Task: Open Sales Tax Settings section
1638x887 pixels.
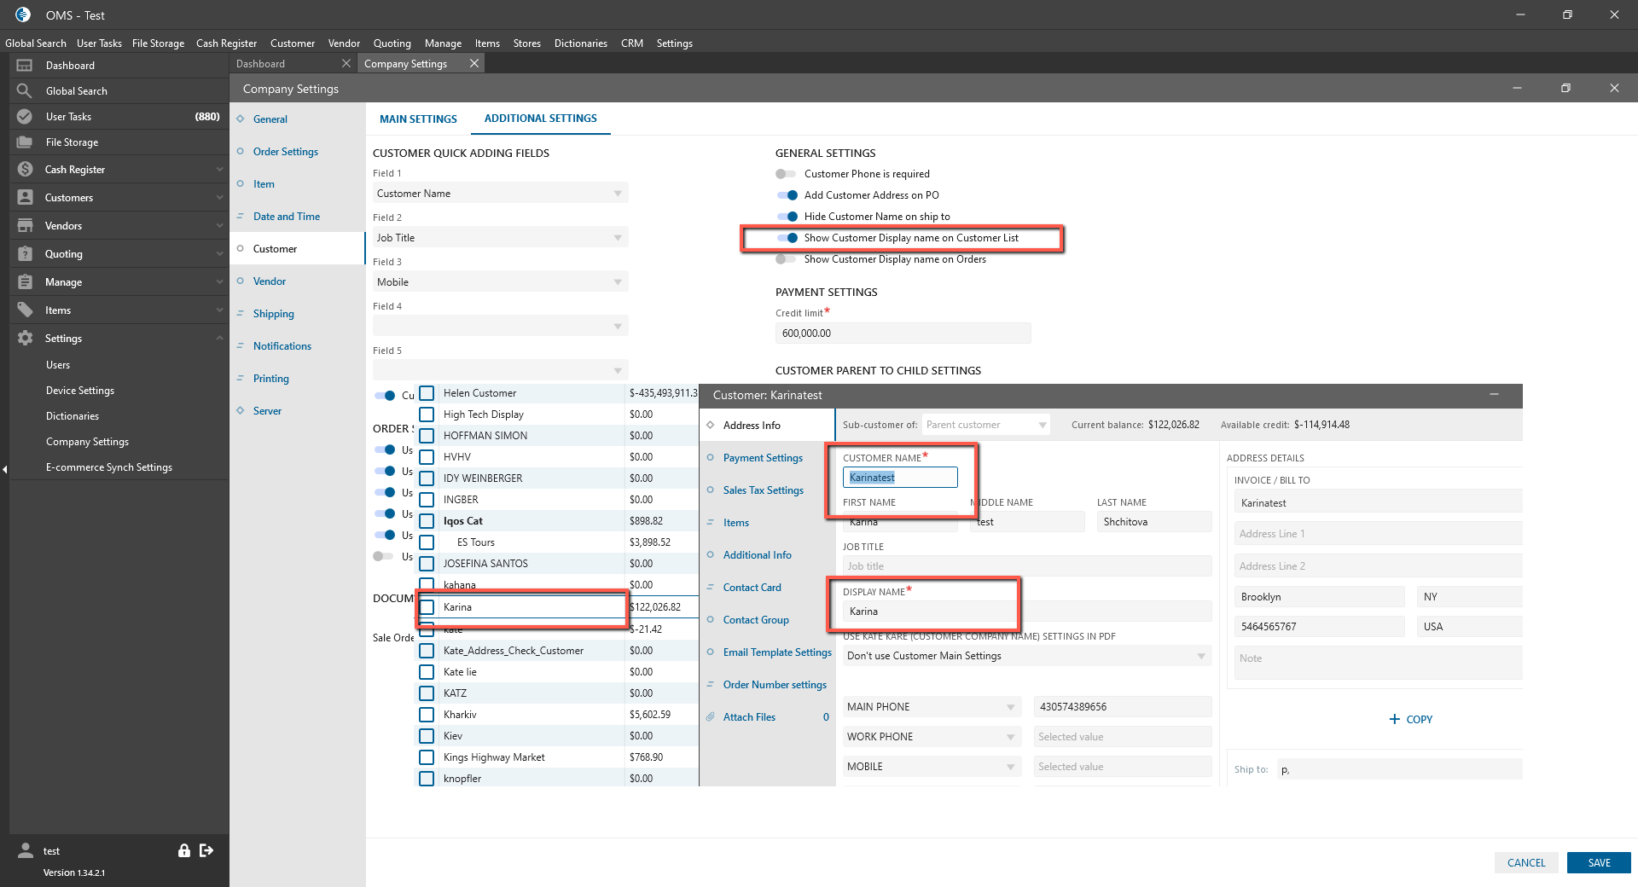Action: tap(764, 490)
